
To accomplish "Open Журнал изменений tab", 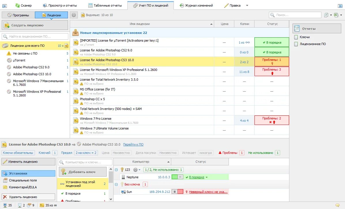I will 196,5.
